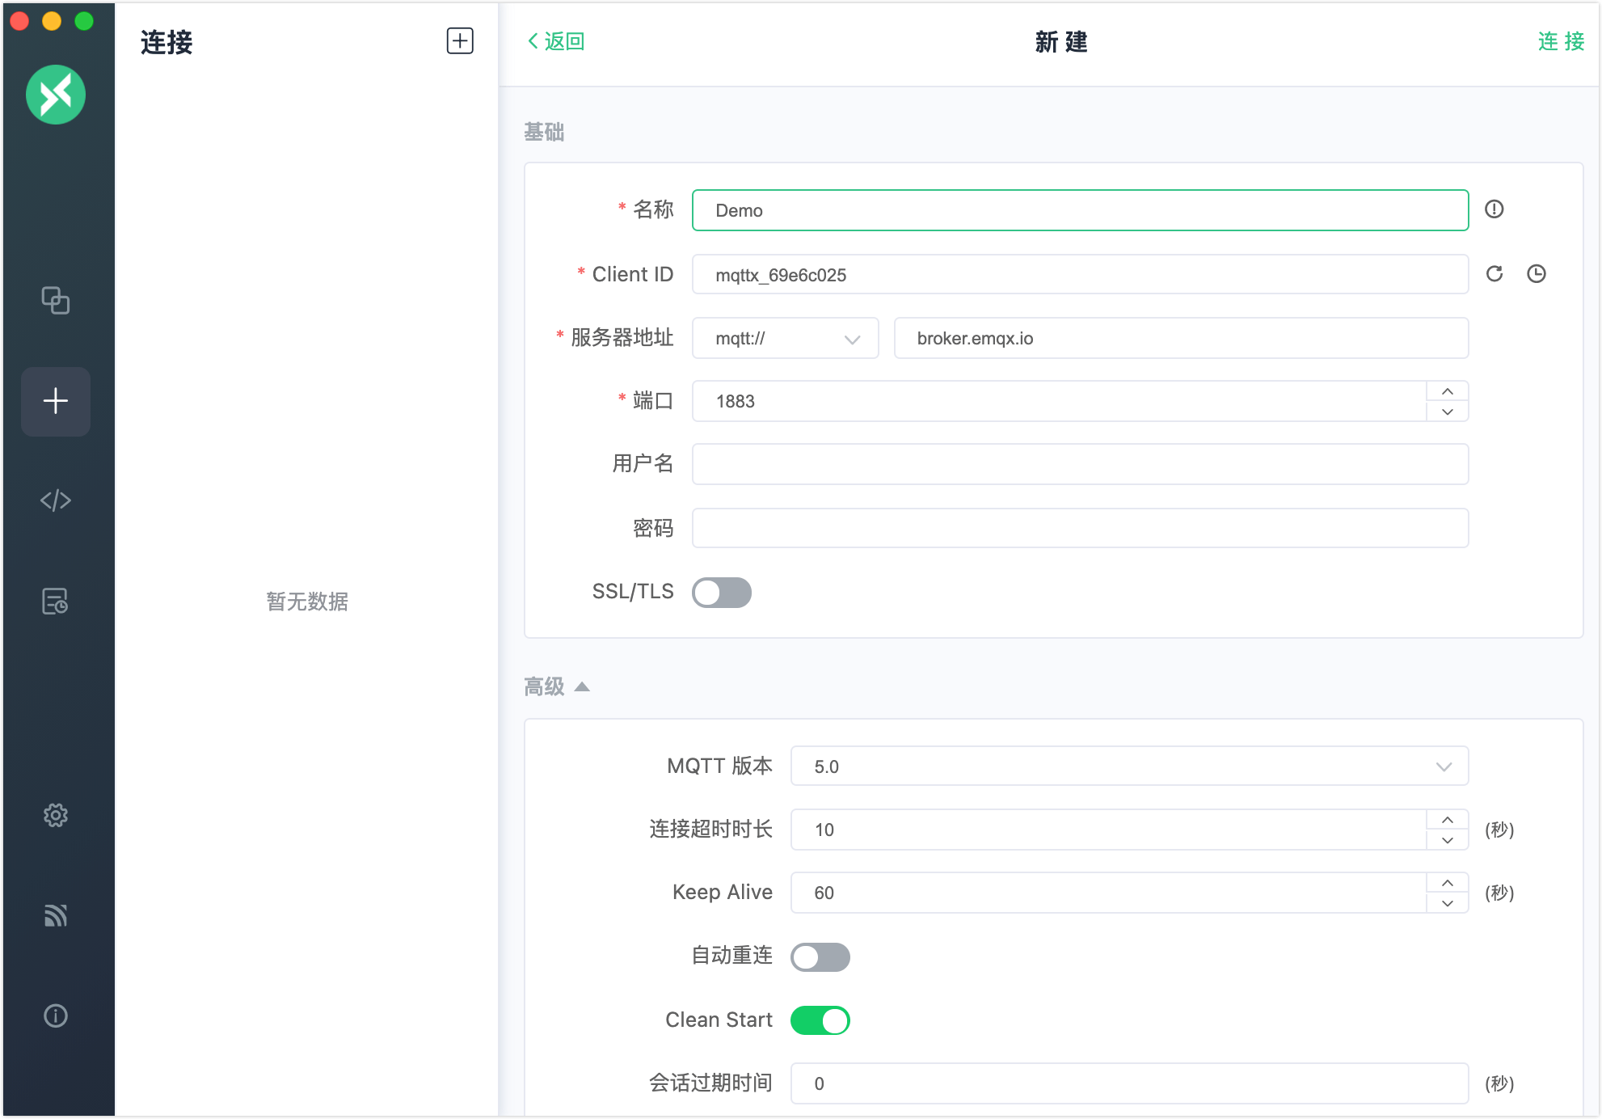Open the feed subscription sidebar icon
This screenshot has height=1119, width=1602.
coord(55,915)
